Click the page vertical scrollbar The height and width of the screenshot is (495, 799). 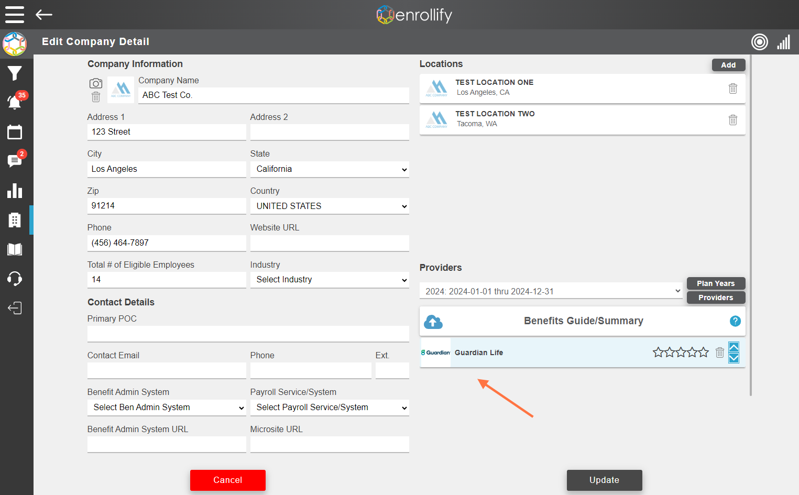tap(751, 225)
